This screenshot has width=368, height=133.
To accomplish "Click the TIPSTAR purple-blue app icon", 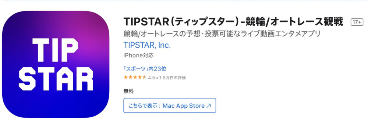I will [56, 64].
